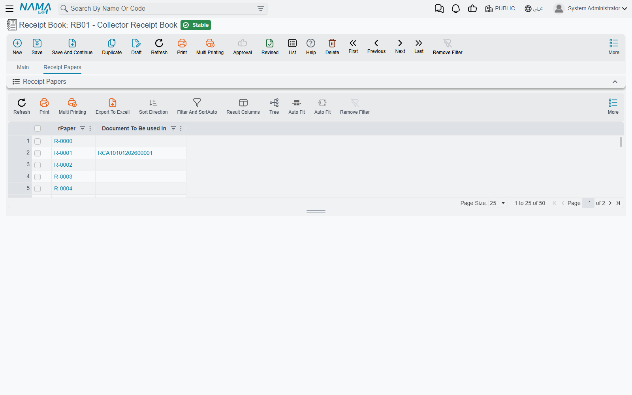The height and width of the screenshot is (395, 632).
Task: Create a New receipt book record
Action: coord(17,47)
